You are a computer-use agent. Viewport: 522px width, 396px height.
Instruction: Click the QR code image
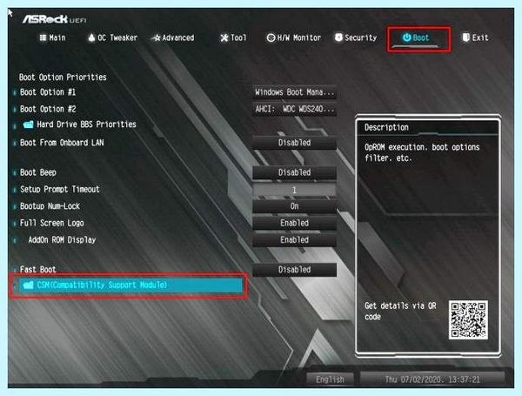[x=468, y=319]
